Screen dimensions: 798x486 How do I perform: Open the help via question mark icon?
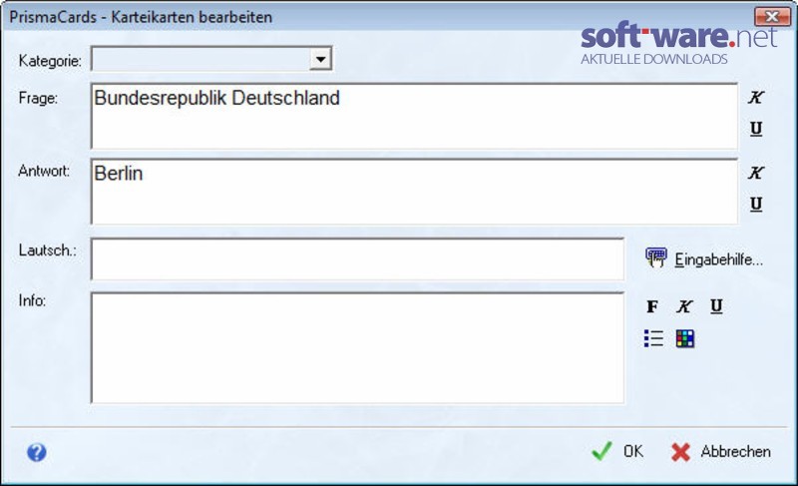[37, 452]
